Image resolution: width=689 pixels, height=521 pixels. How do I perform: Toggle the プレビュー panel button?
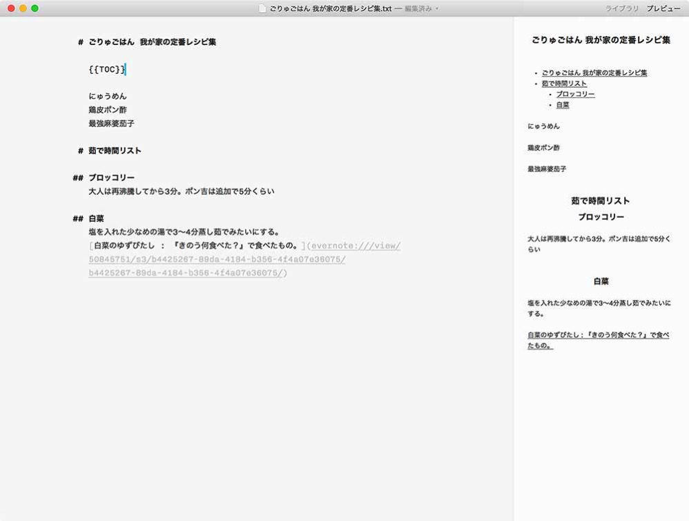[x=663, y=8]
